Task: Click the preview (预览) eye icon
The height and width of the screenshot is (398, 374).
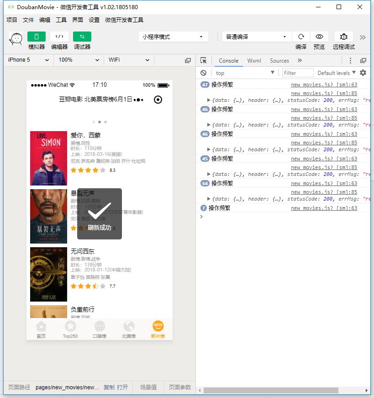Action: click(319, 37)
